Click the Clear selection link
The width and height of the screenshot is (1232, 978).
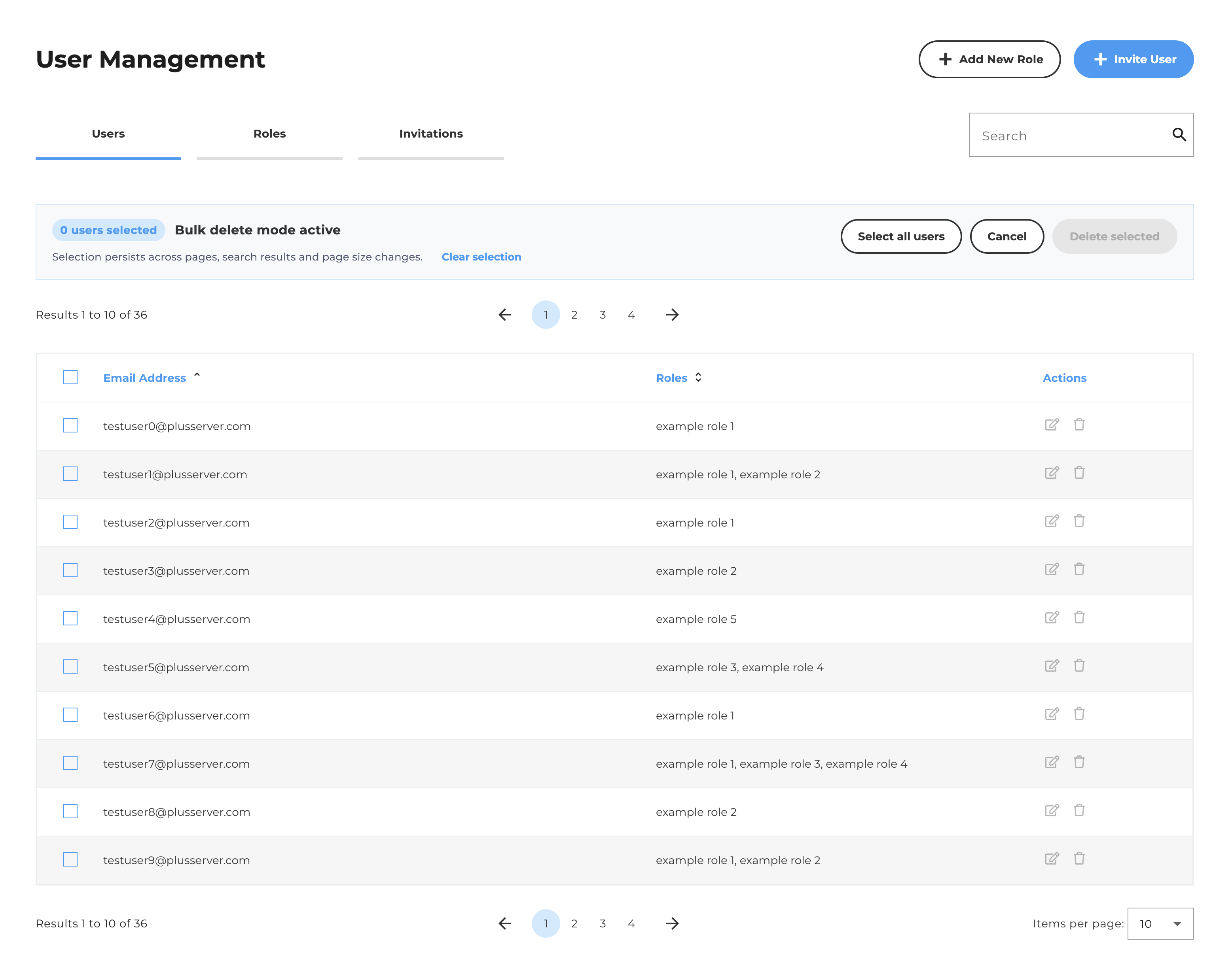tap(481, 257)
